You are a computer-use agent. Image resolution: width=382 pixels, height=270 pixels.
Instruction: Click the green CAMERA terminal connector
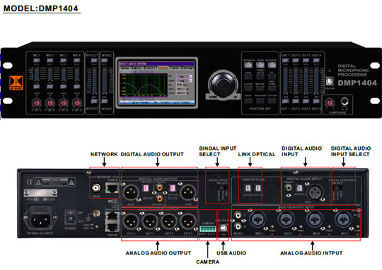click(207, 228)
